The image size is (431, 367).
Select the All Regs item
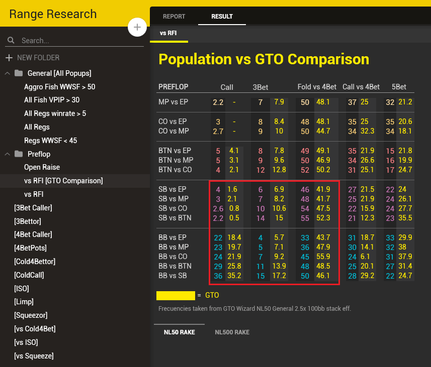[37, 127]
